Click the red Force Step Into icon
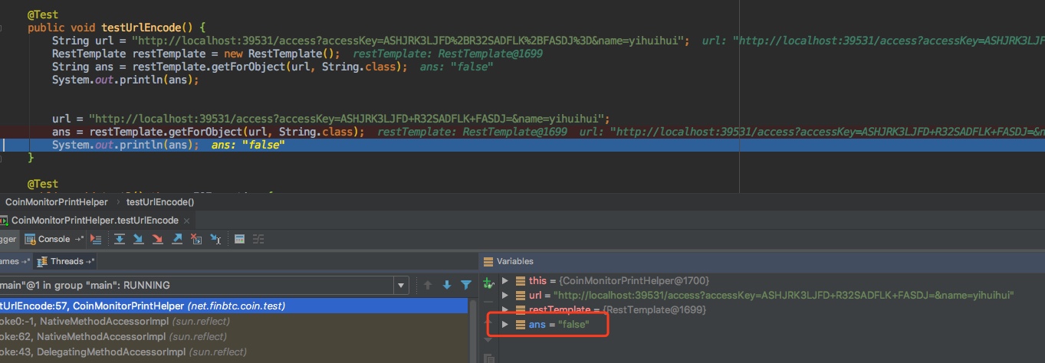The width and height of the screenshot is (1045, 363). click(158, 239)
